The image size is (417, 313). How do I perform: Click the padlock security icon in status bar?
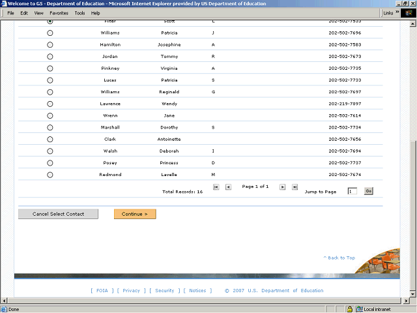[x=350, y=309]
